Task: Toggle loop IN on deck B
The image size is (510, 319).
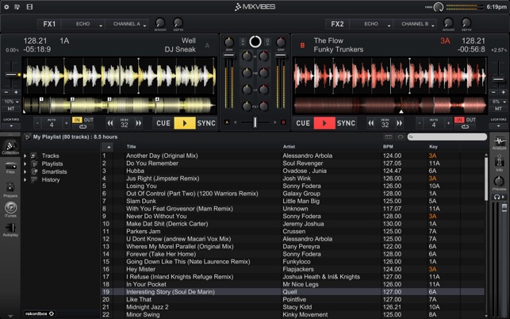Action: (x=459, y=120)
